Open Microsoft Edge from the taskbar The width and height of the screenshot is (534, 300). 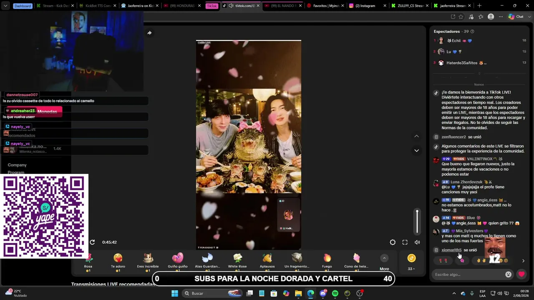310,293
